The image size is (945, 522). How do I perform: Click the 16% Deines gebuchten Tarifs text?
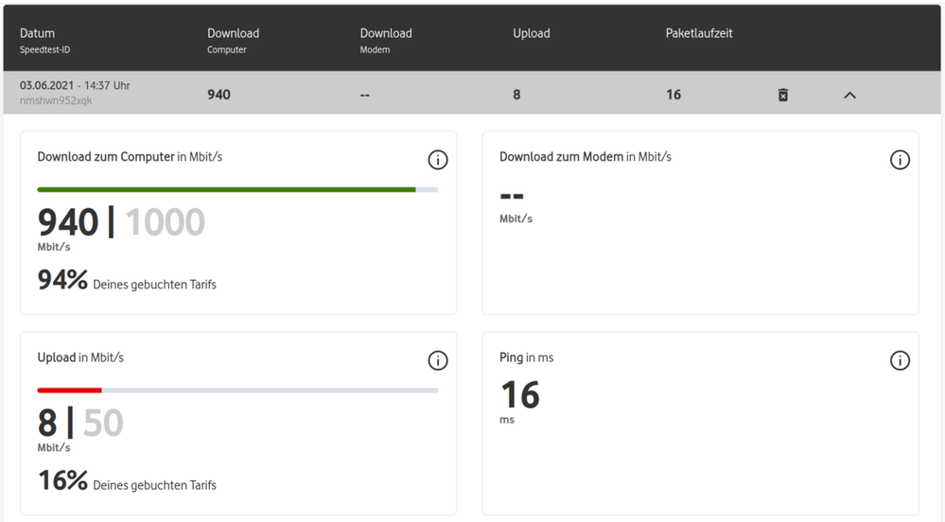coord(127,482)
